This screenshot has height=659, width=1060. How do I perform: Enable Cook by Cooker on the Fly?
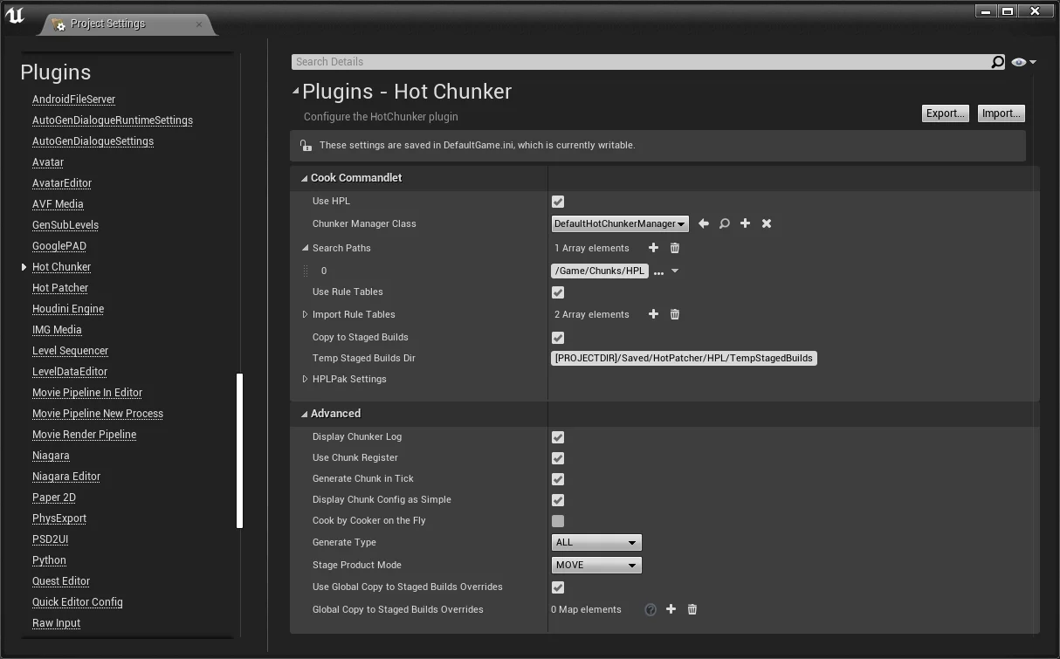pos(558,521)
